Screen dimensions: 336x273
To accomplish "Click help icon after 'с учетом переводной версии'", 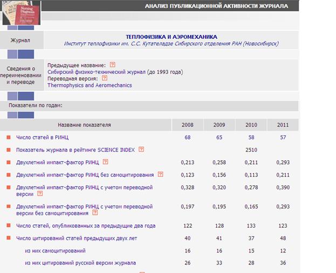I will 40,194.
